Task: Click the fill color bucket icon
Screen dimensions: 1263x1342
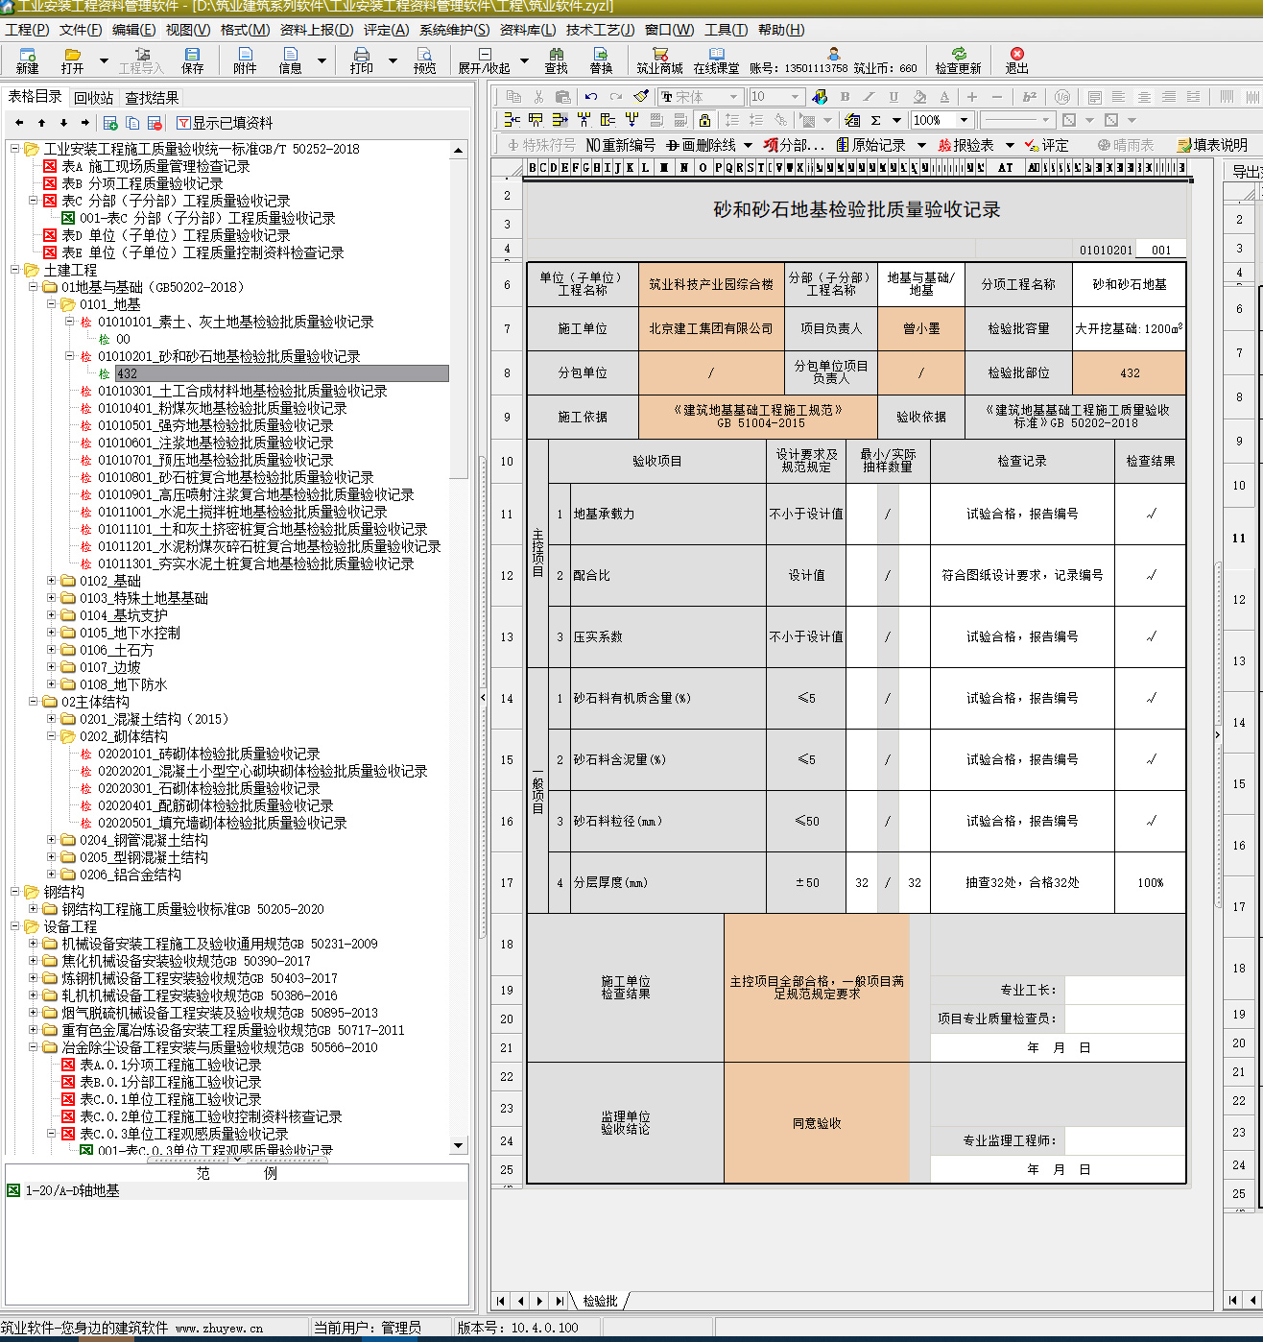Action: point(919,97)
